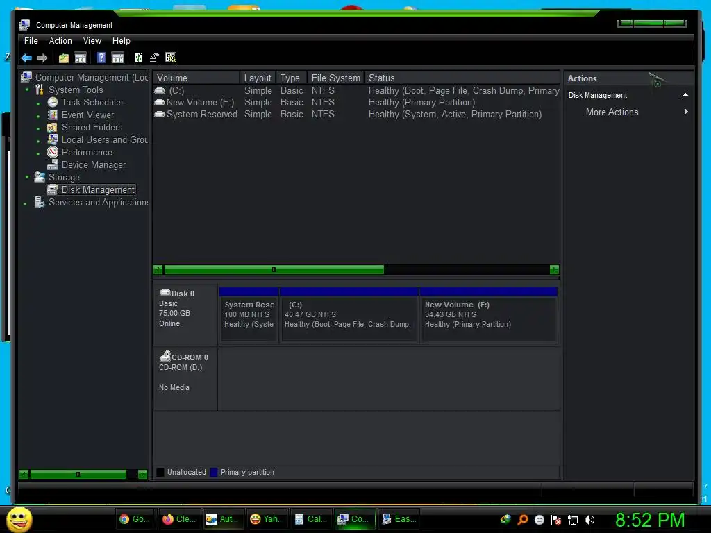Screen dimensions: 711x533
Task: Open the Help menu
Action: coord(121,41)
